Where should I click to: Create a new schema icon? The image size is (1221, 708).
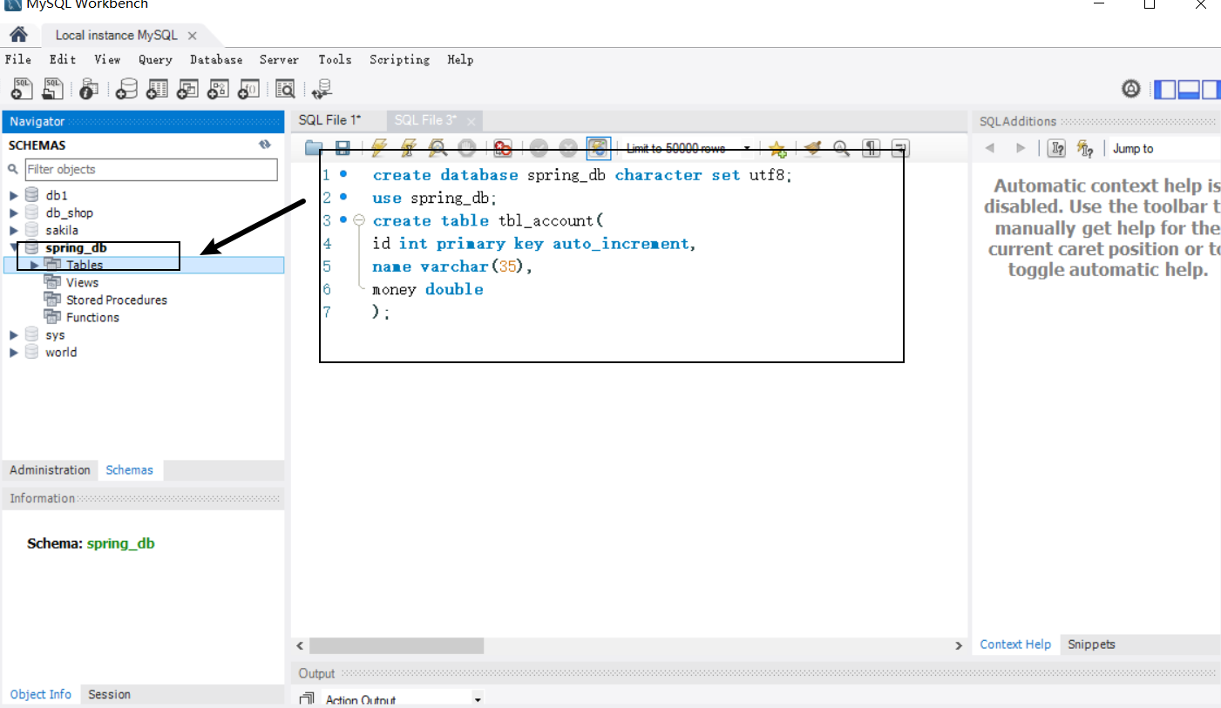(127, 88)
